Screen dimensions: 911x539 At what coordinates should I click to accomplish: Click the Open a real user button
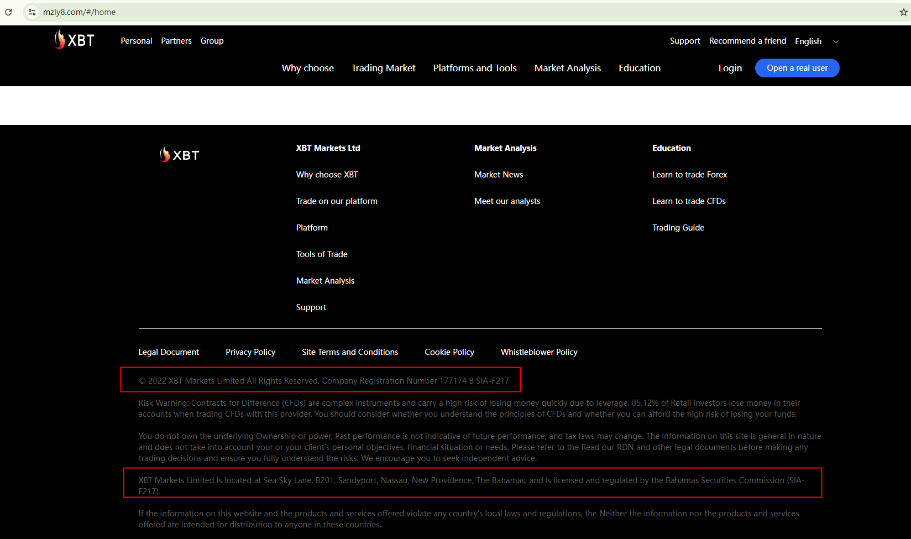pyautogui.click(x=797, y=68)
